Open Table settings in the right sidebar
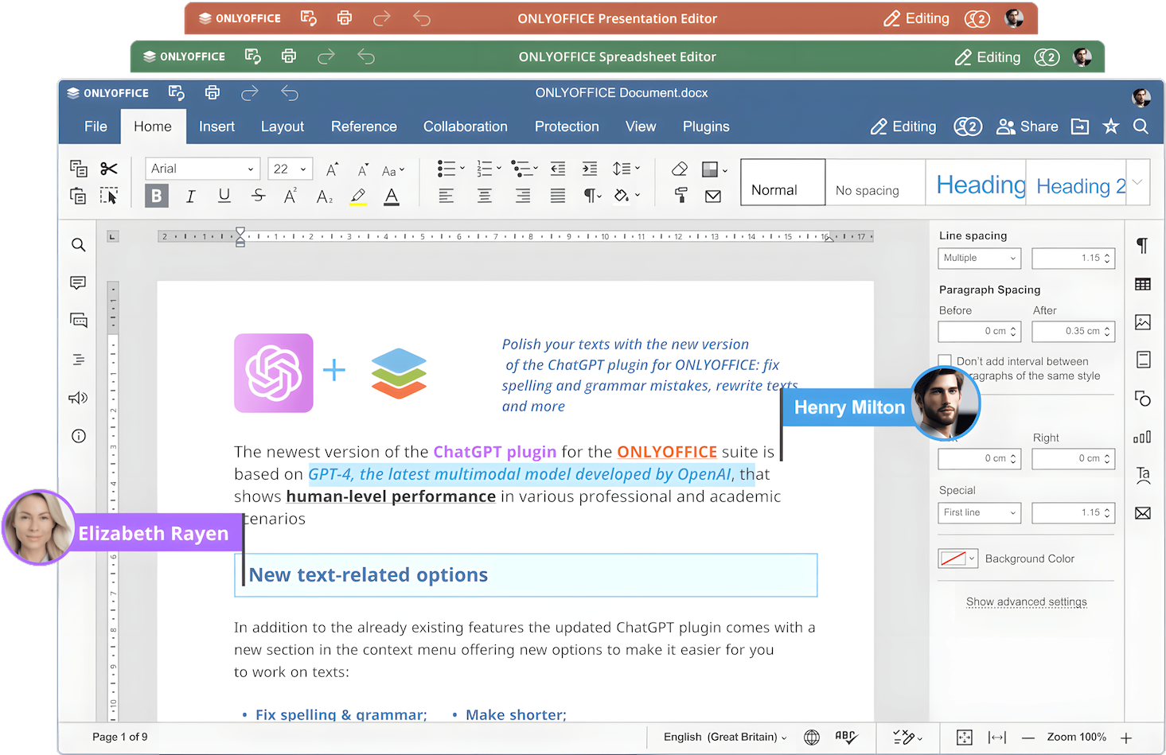The height and width of the screenshot is (755, 1166). (x=1143, y=284)
